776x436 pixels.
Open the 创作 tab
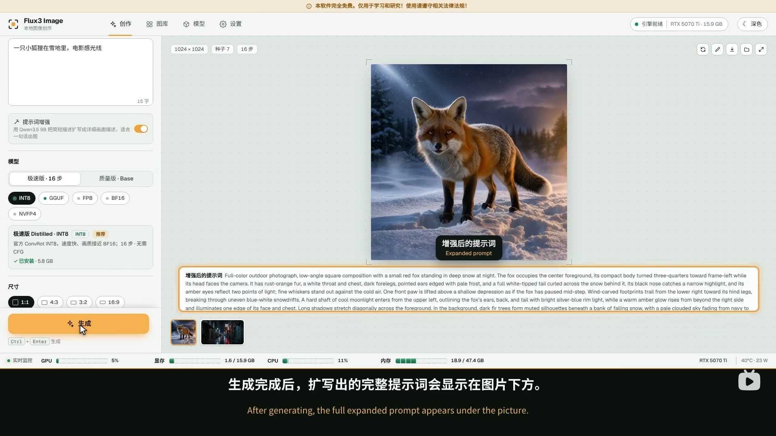(x=120, y=24)
